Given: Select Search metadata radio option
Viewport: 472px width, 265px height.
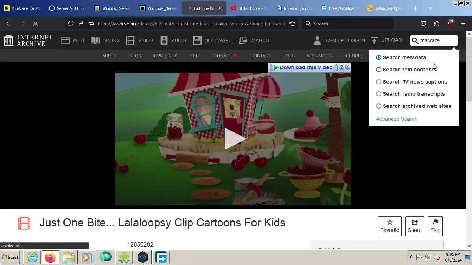Looking at the screenshot, I should click(x=379, y=57).
